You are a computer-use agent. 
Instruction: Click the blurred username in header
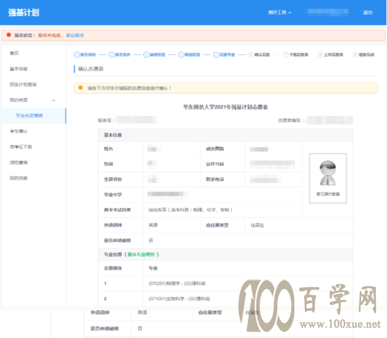(x=328, y=12)
